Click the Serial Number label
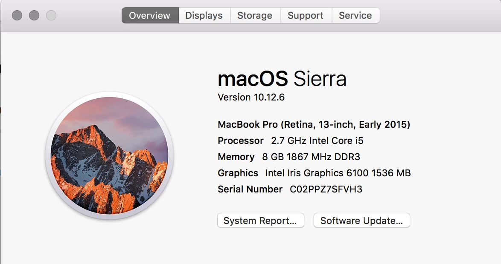This screenshot has height=264, width=501. [x=250, y=189]
